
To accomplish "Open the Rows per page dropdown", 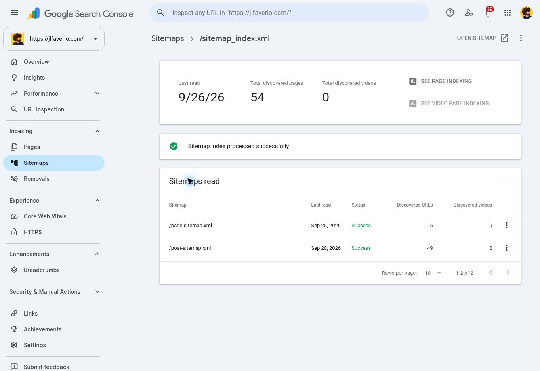I will click(433, 273).
